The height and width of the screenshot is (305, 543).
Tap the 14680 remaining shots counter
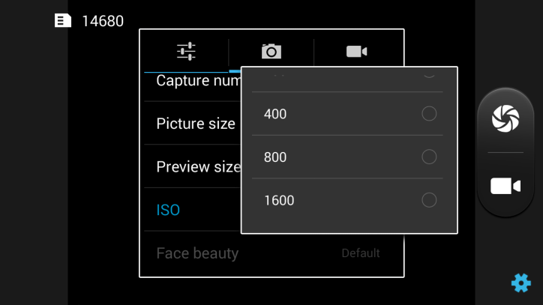pyautogui.click(x=103, y=21)
